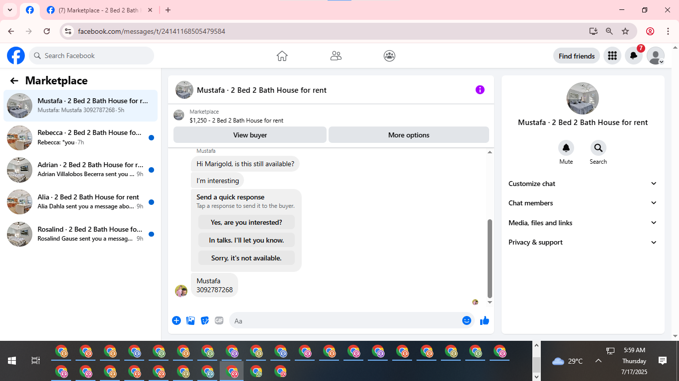The width and height of the screenshot is (679, 381).
Task: Open the Facebook logo home link
Action: point(16,56)
